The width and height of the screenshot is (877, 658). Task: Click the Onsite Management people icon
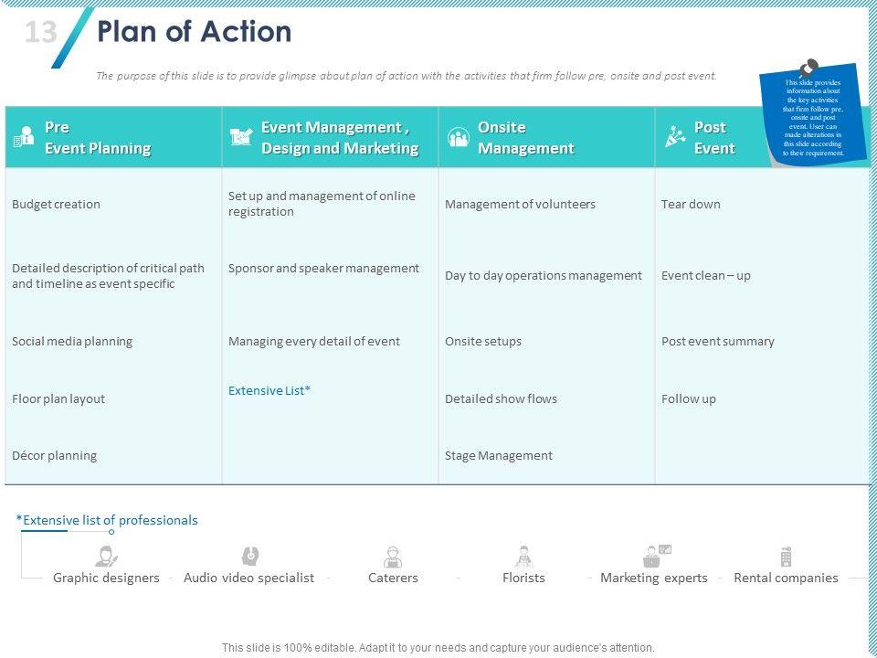point(458,138)
